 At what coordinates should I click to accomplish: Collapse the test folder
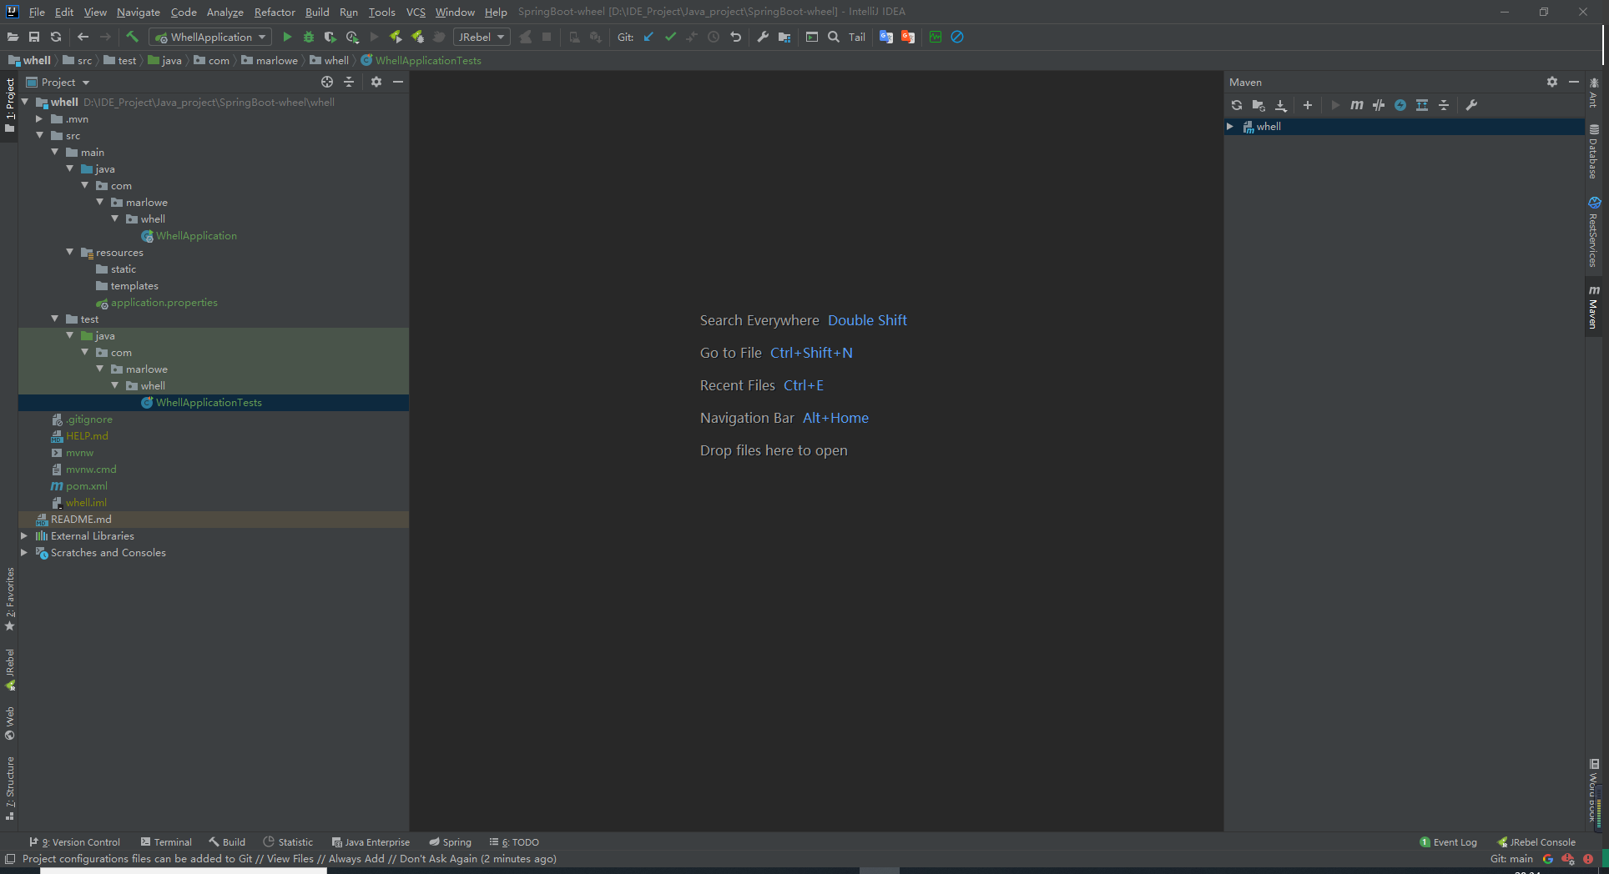click(54, 319)
